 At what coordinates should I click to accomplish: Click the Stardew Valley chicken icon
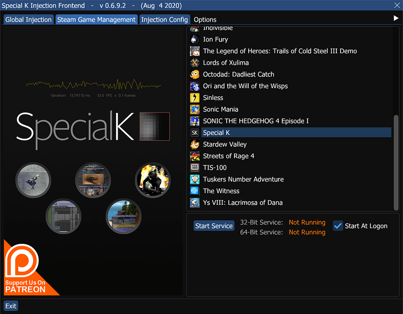[x=195, y=144]
